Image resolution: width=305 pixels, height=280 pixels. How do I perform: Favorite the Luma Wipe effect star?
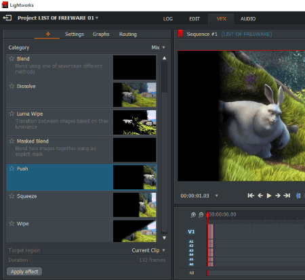pyautogui.click(x=12, y=114)
